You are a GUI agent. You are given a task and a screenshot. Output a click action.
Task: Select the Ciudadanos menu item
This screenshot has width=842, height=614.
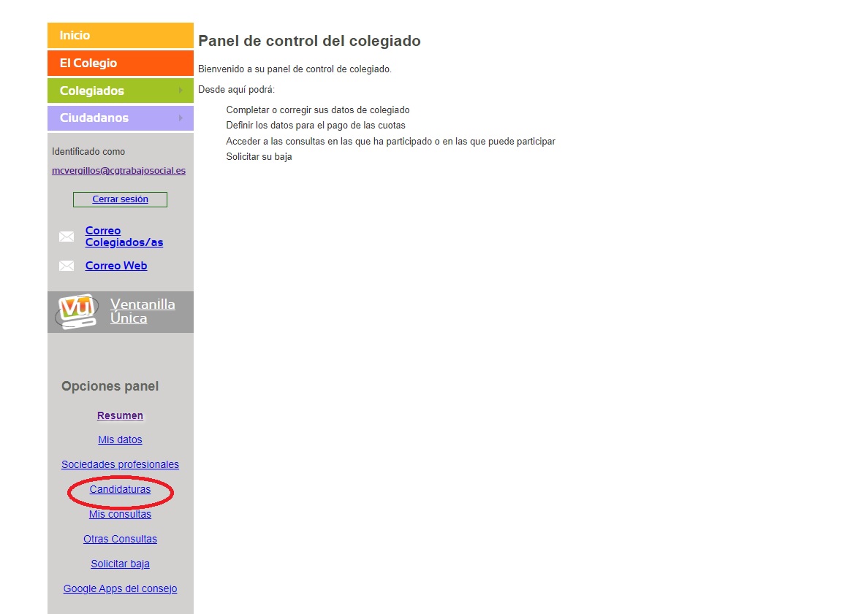point(94,118)
